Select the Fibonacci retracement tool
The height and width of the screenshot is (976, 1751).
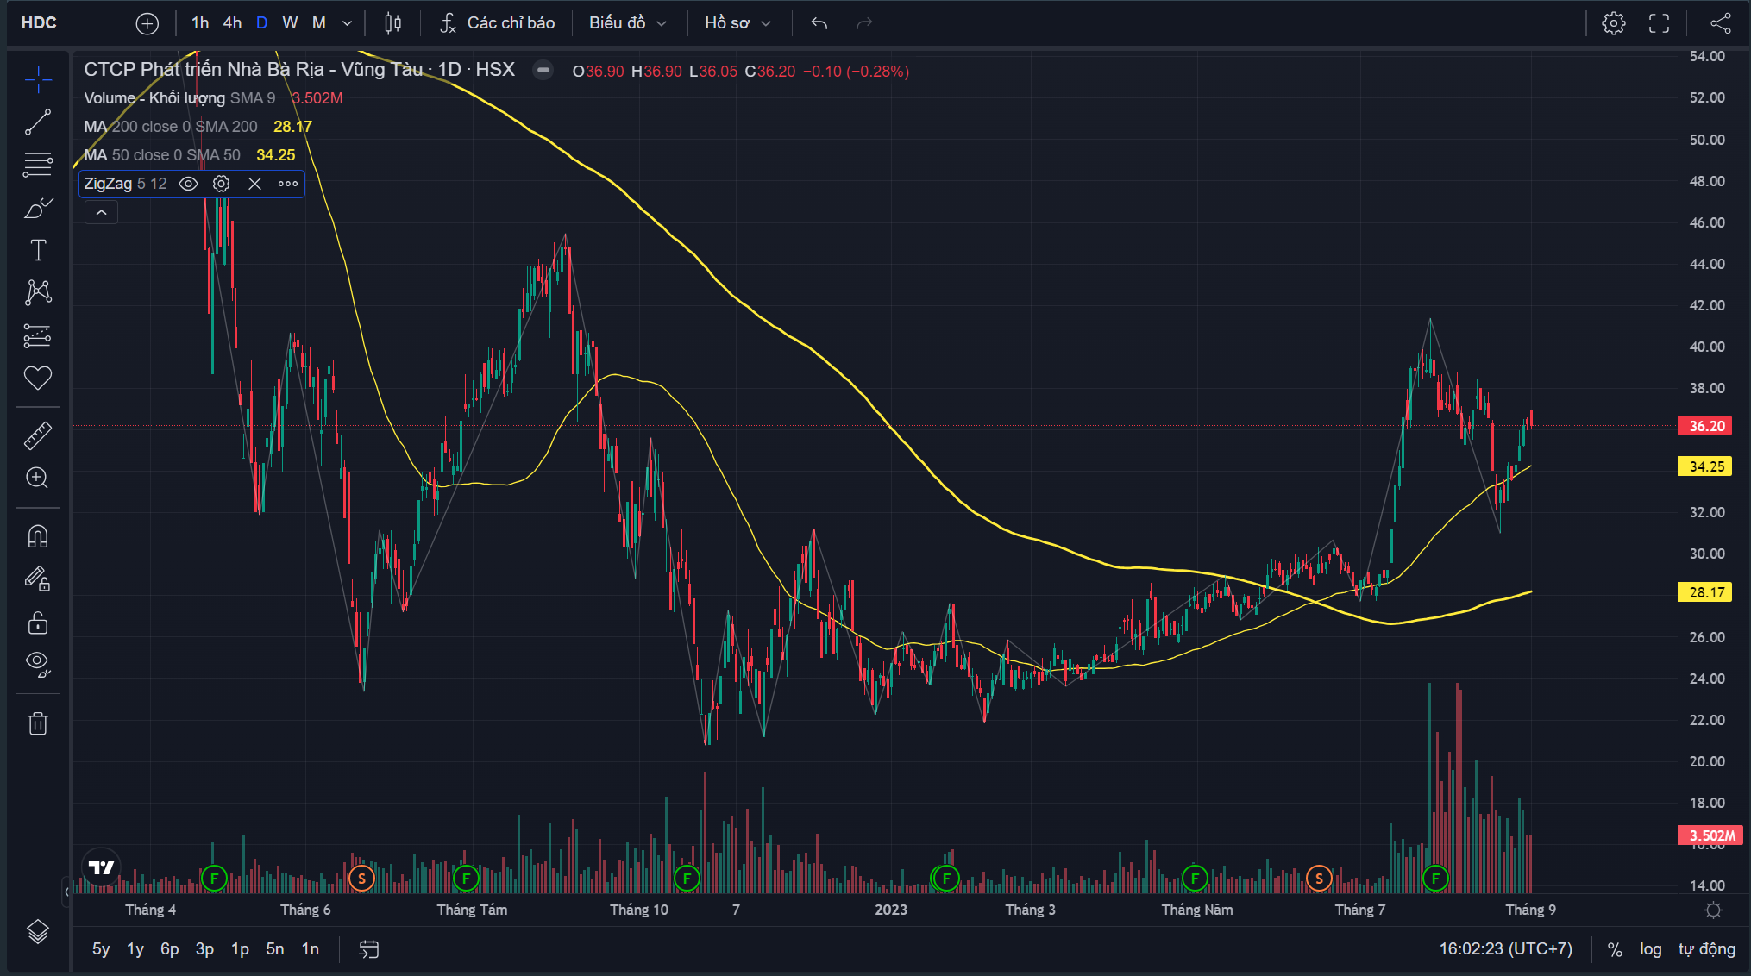(37, 164)
